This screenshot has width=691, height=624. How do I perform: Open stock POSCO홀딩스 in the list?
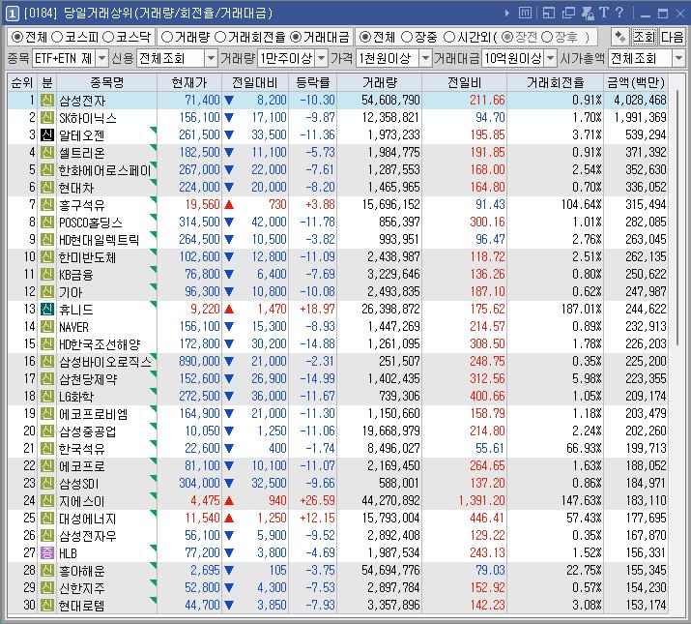pyautogui.click(x=90, y=222)
